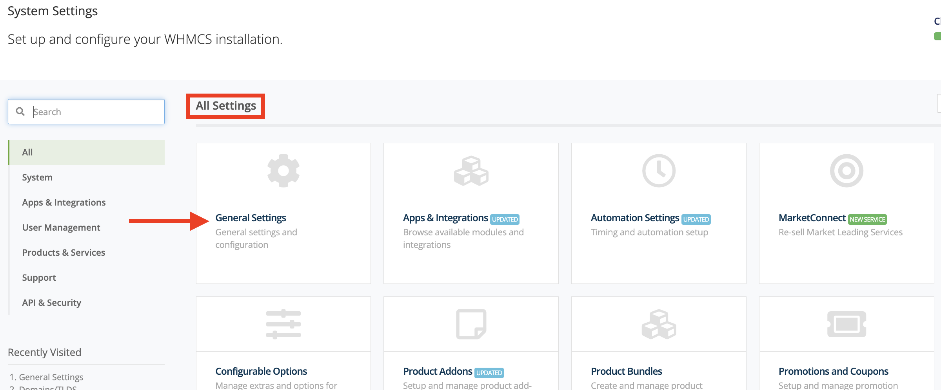Click the Product Addons note icon

[x=471, y=324]
